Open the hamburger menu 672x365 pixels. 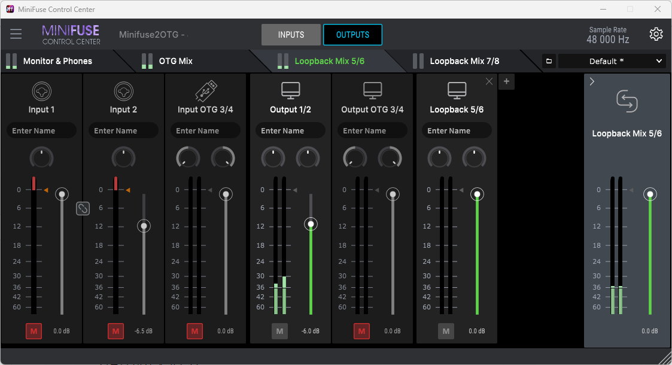[x=16, y=34]
